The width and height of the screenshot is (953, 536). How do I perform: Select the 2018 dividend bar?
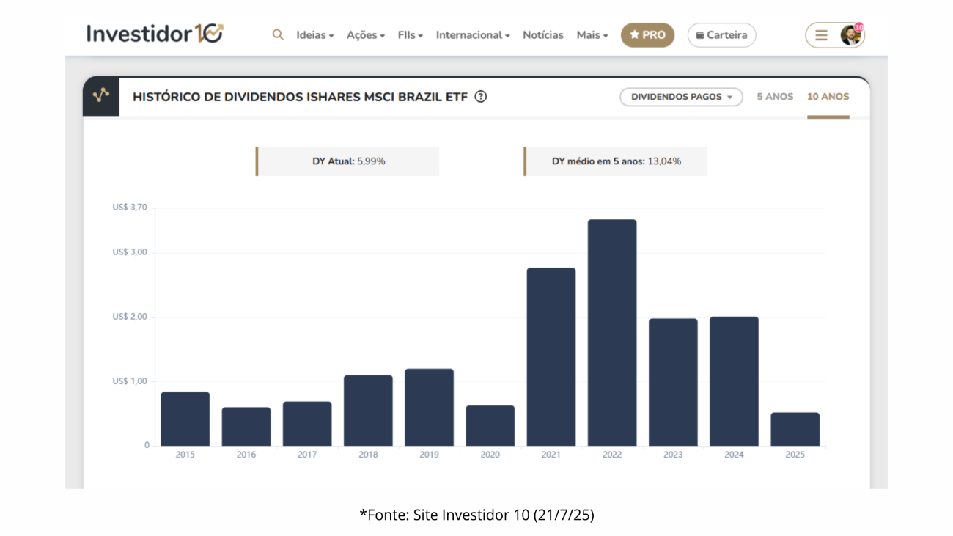368,411
